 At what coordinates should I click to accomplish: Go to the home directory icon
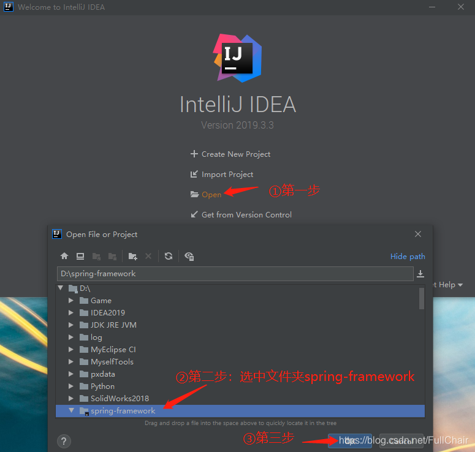pos(64,256)
